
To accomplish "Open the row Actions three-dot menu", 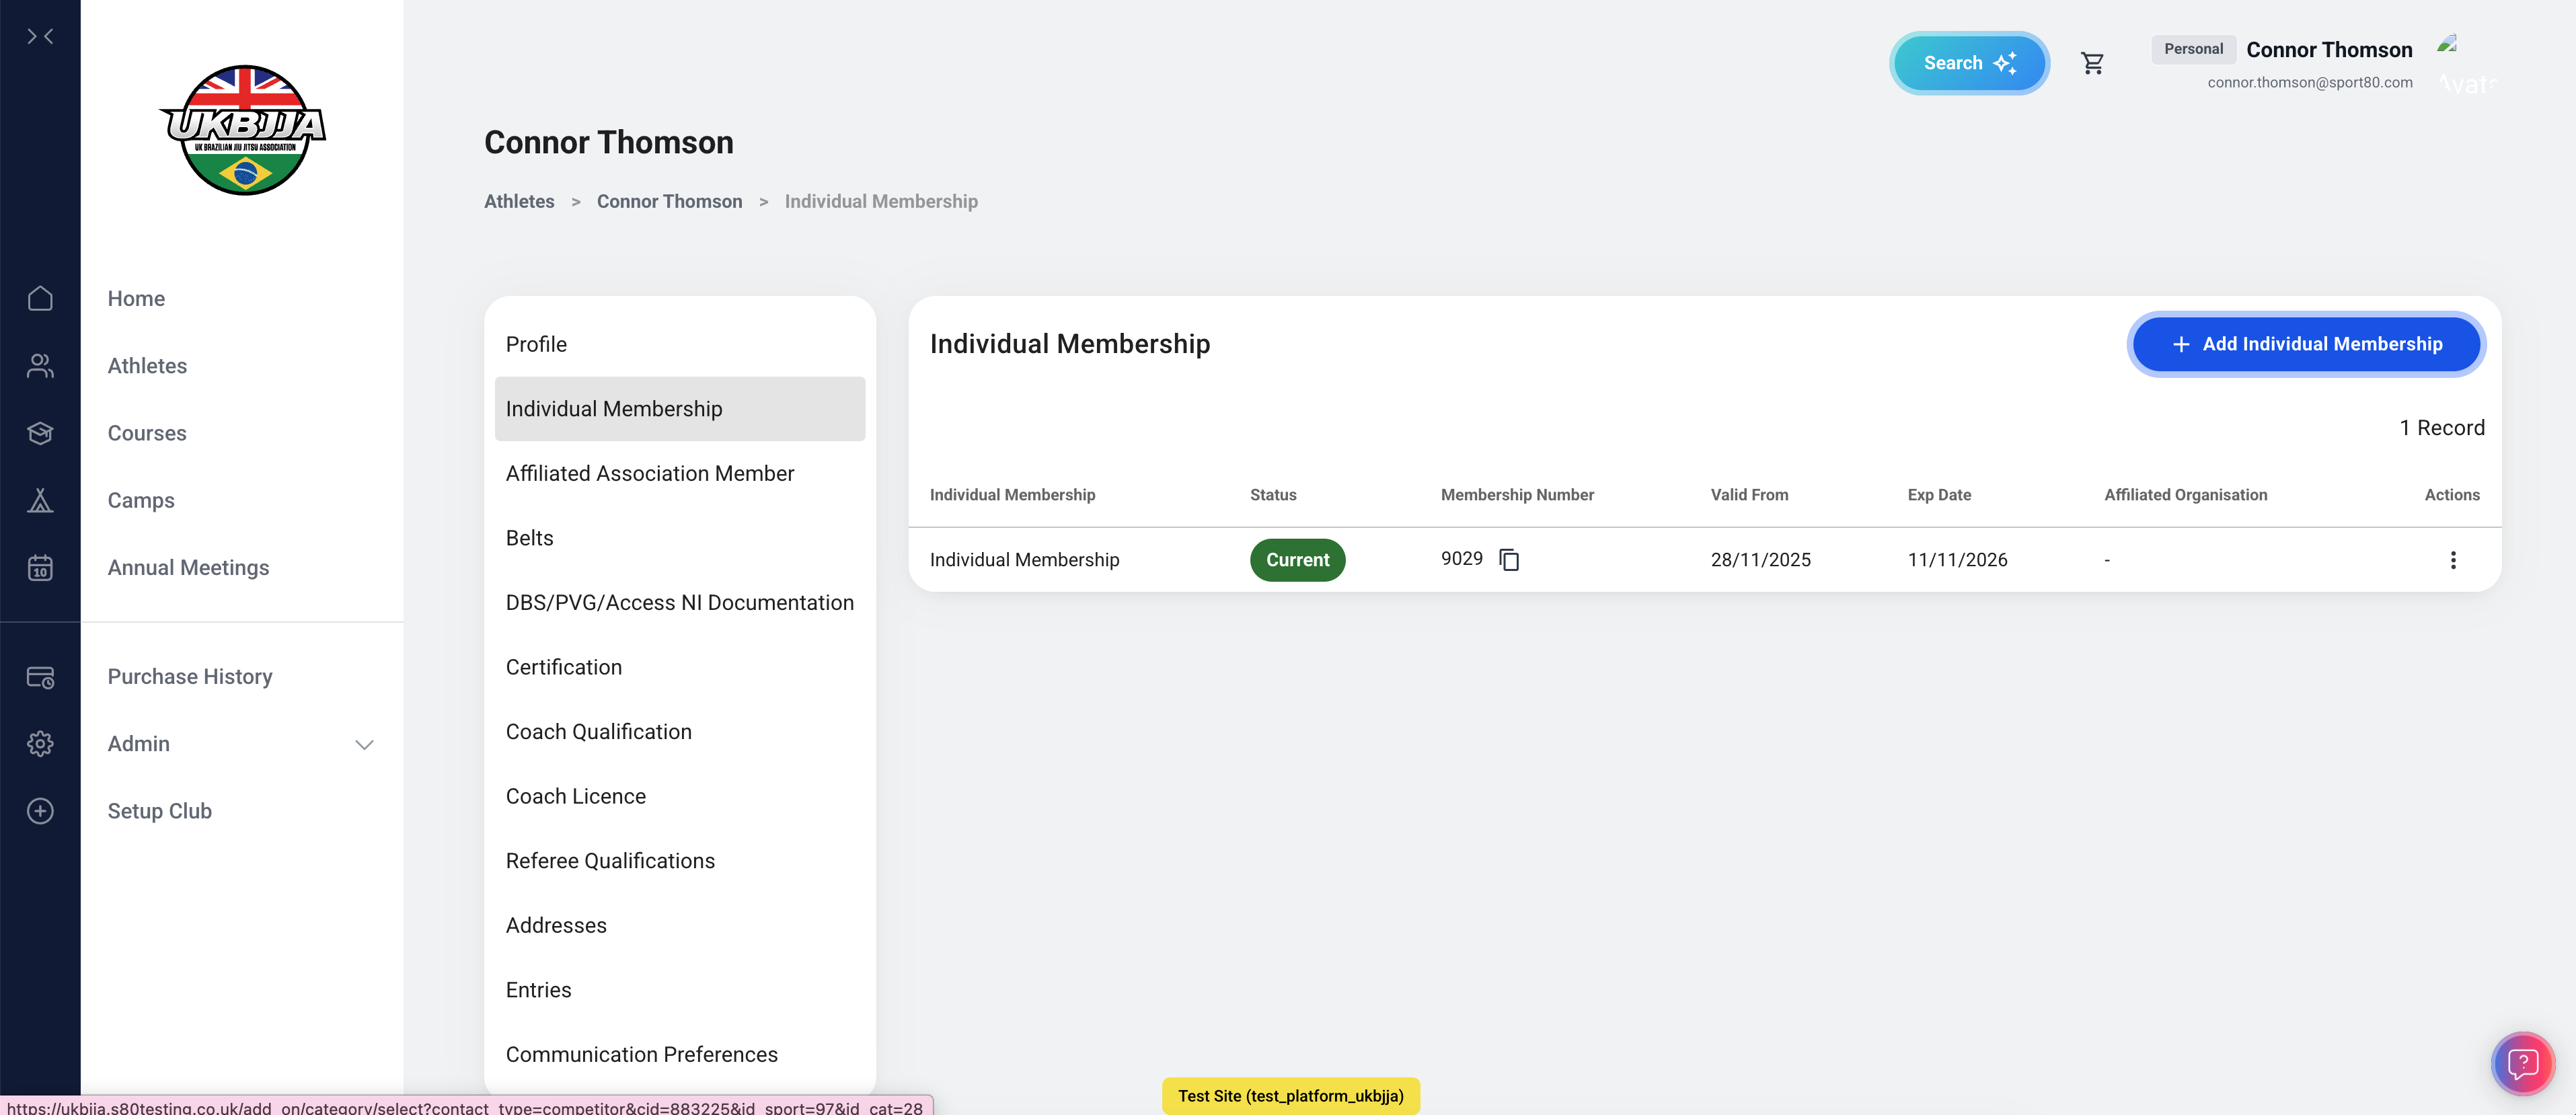I will [2452, 560].
